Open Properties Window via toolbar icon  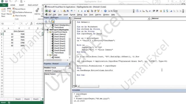tap(95, 11)
